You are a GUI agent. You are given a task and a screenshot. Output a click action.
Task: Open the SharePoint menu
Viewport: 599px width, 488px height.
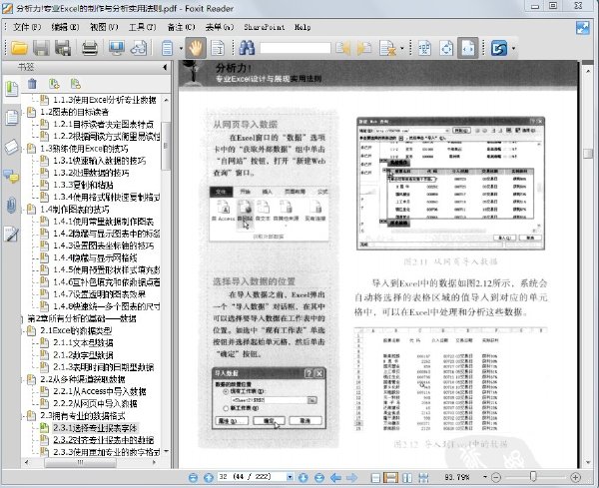click(265, 27)
